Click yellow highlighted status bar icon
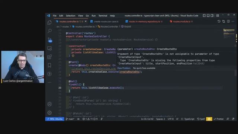The image size is (238, 134). [209, 119]
